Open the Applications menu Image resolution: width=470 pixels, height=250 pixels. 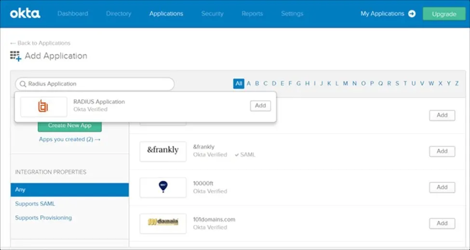pos(166,14)
